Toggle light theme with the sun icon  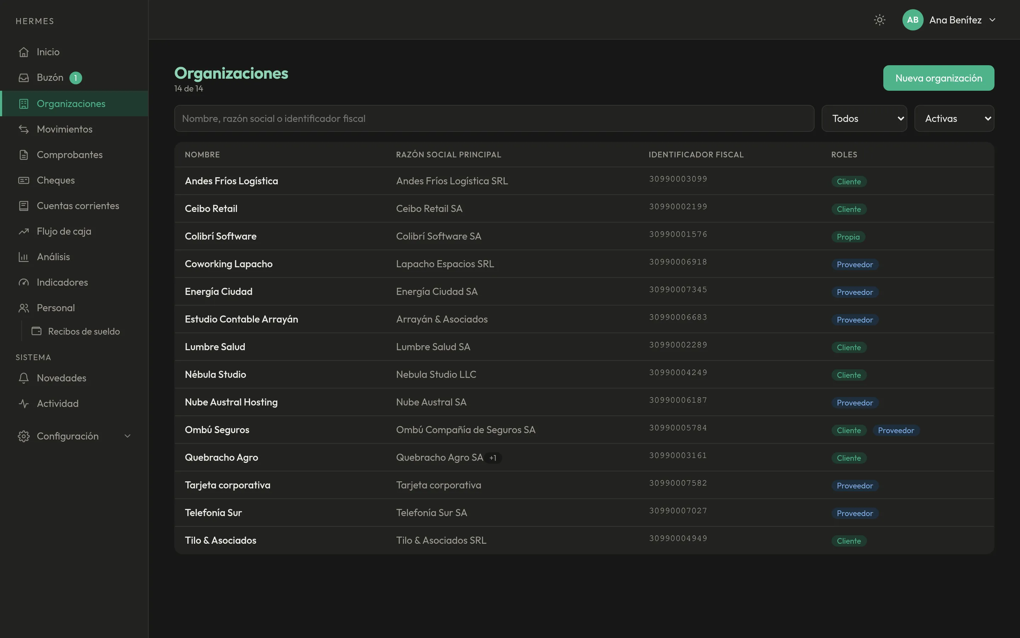point(879,20)
